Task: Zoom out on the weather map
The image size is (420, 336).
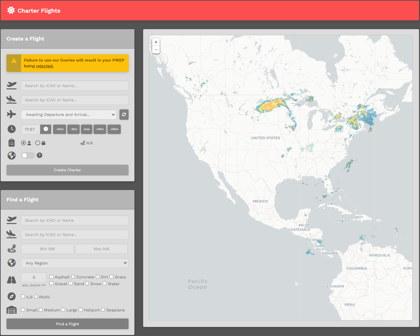Action: (156, 50)
